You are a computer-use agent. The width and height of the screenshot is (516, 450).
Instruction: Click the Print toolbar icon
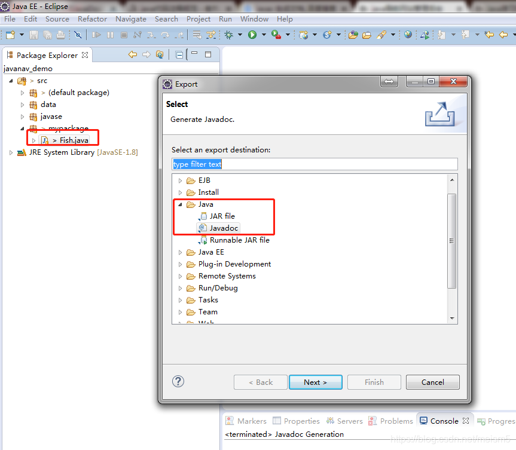click(60, 35)
